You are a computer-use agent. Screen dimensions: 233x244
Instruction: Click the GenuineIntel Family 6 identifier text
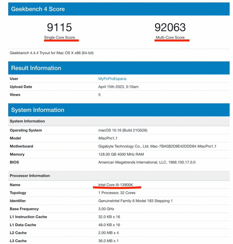[135, 201]
